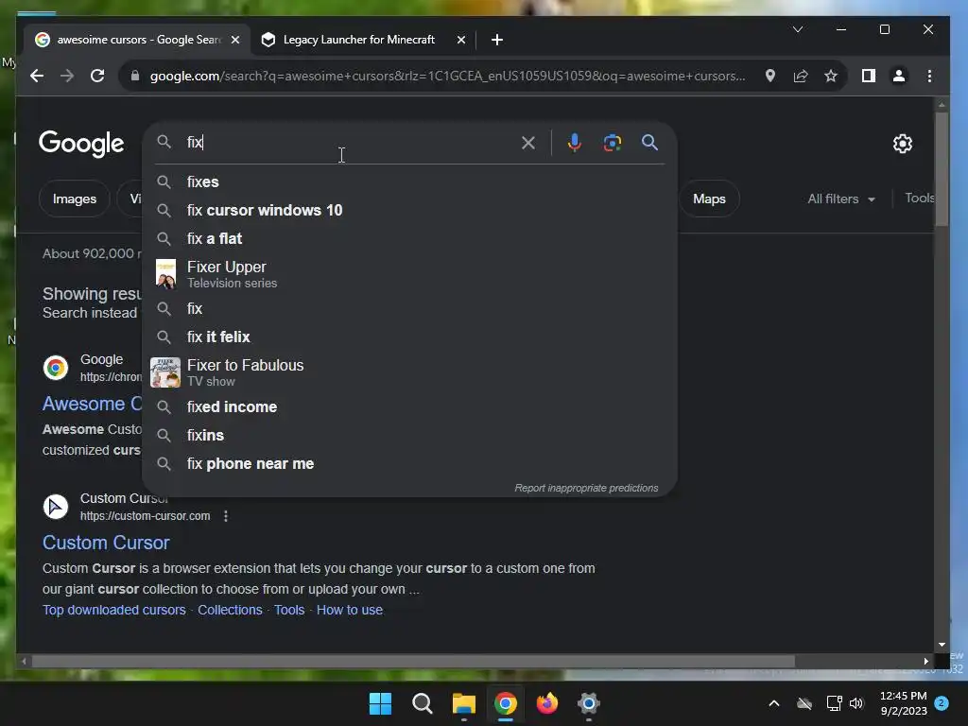The image size is (968, 726).
Task: Open the location permission icon in address bar
Action: pyautogui.click(x=769, y=76)
